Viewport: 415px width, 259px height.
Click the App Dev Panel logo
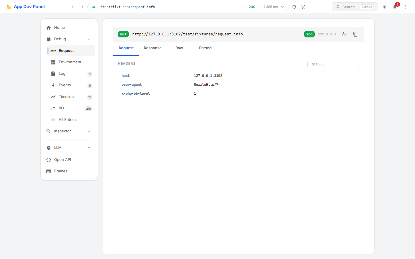click(x=26, y=7)
